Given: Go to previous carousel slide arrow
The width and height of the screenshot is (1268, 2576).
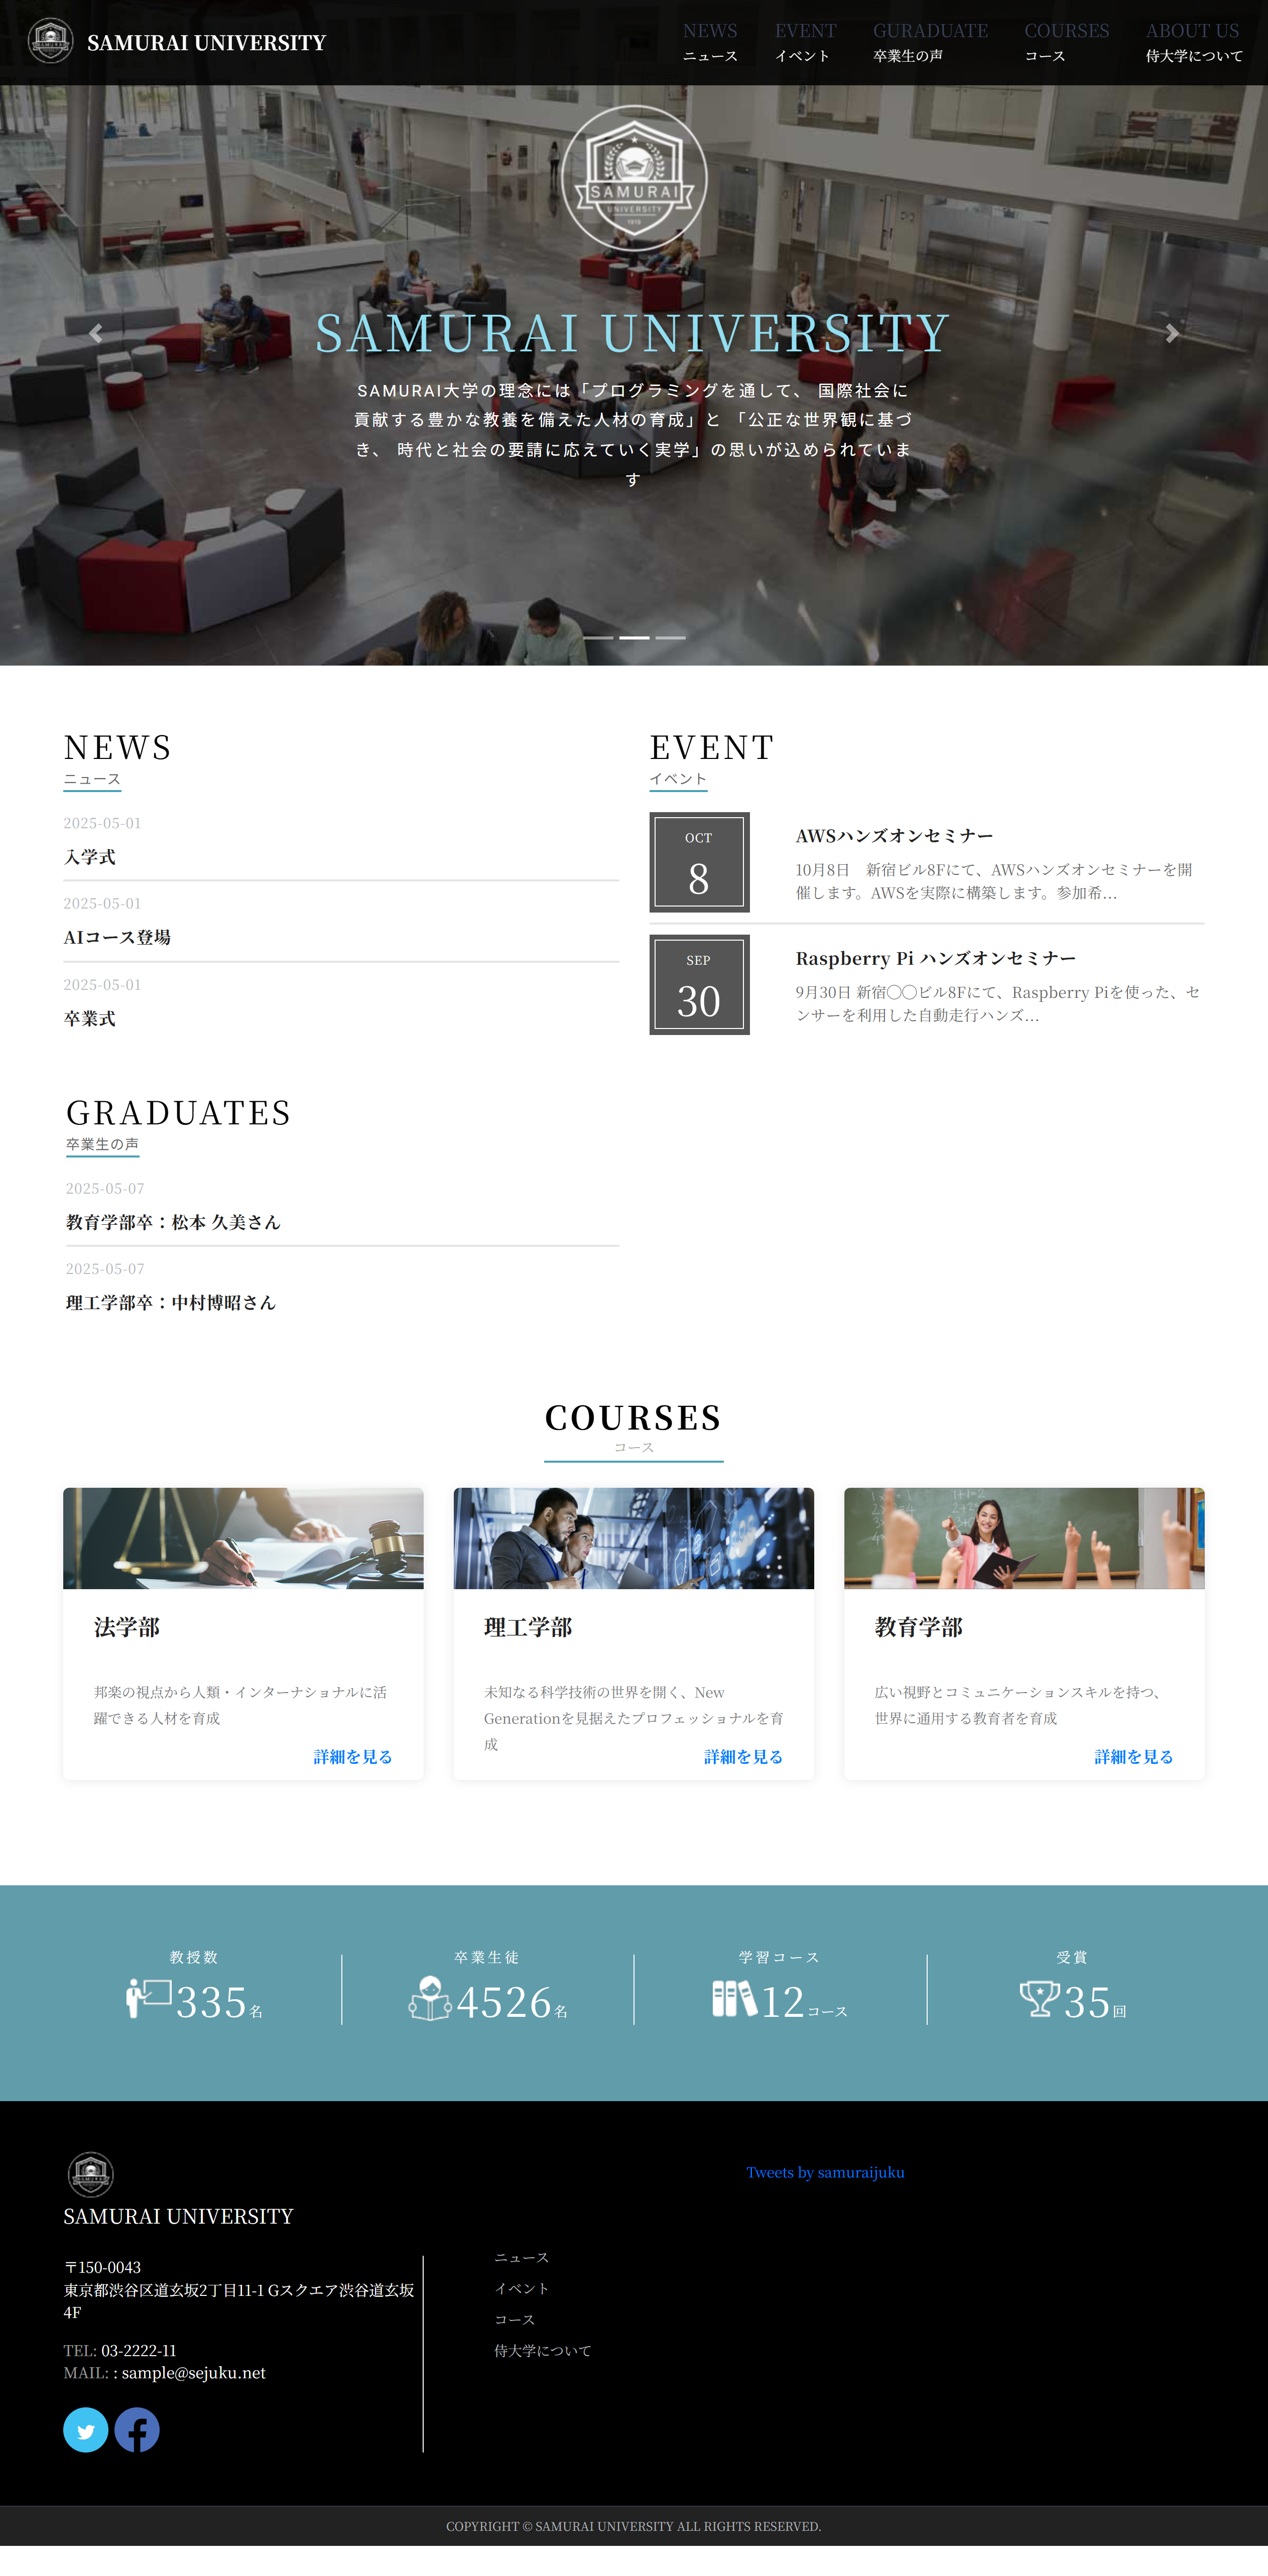Looking at the screenshot, I should [96, 333].
